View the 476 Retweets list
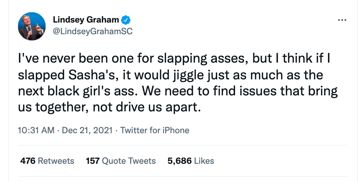 pyautogui.click(x=47, y=161)
